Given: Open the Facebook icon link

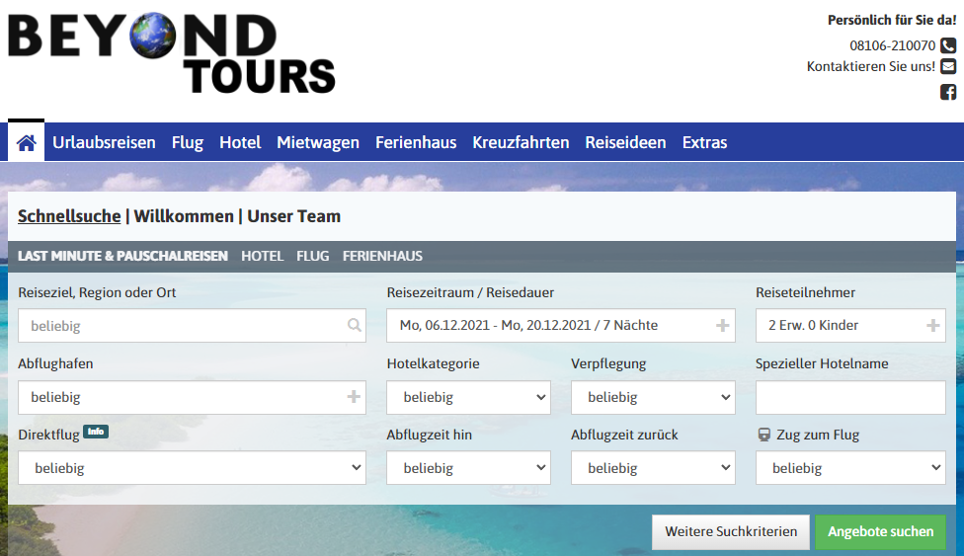Looking at the screenshot, I should click(948, 92).
